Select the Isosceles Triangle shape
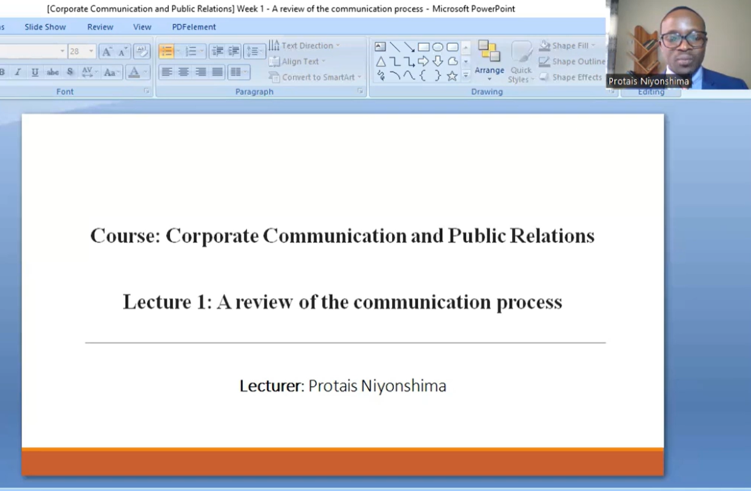 pos(380,61)
